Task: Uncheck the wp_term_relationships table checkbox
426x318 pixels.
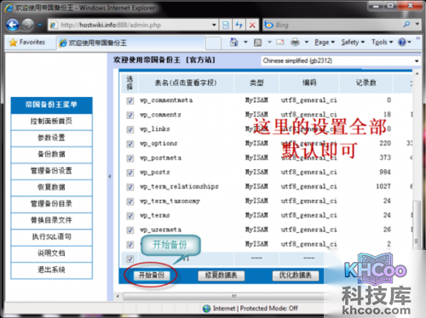Action: coord(130,187)
